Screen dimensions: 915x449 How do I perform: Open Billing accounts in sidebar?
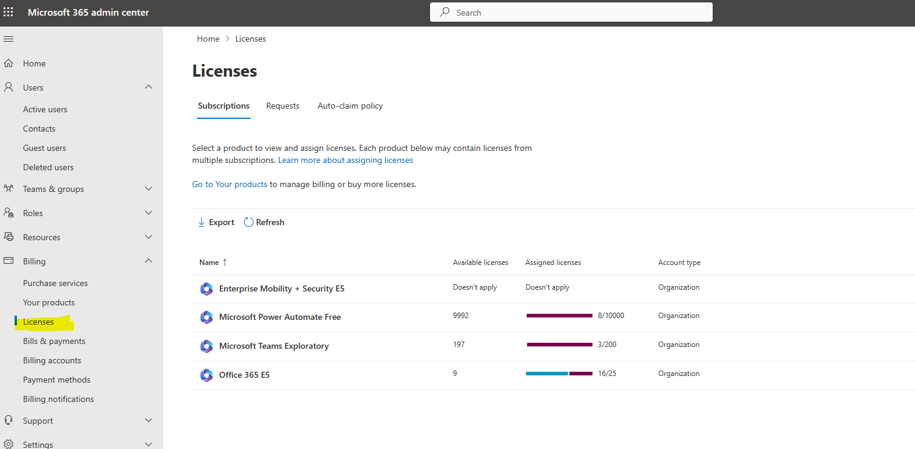click(x=52, y=360)
